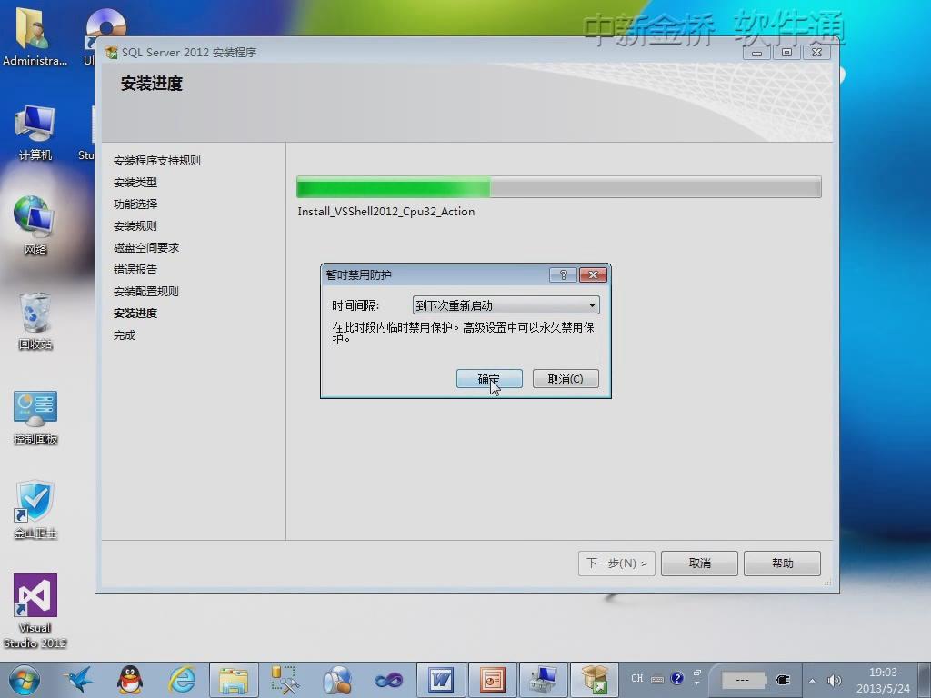931x698 pixels.
Task: Click the language bar help icon
Action: point(676,678)
